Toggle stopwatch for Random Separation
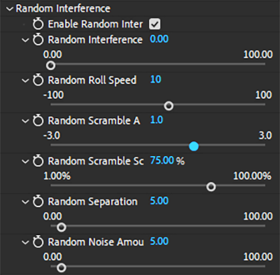The image size is (280, 275). tap(38, 202)
